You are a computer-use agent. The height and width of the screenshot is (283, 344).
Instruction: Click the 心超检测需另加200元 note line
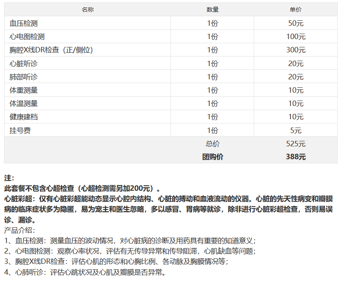[82, 188]
